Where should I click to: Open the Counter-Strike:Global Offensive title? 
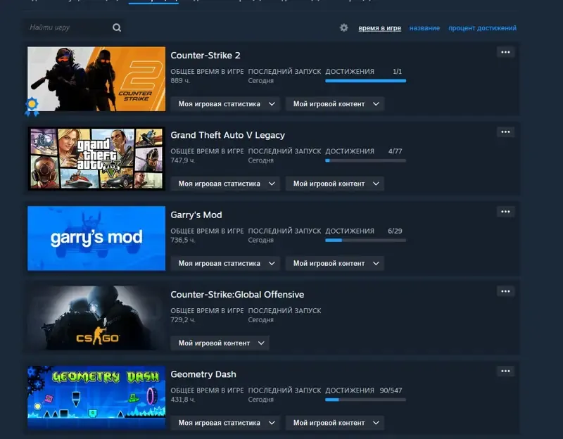pyautogui.click(x=237, y=295)
